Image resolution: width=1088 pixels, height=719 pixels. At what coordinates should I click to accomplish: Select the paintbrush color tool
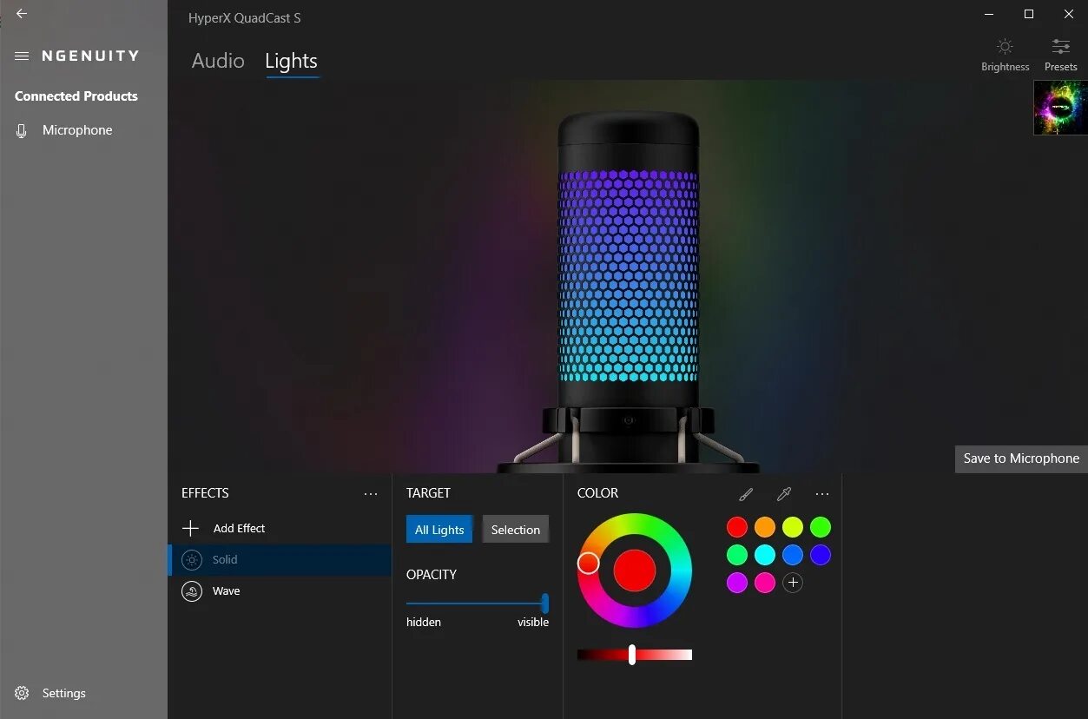click(746, 494)
